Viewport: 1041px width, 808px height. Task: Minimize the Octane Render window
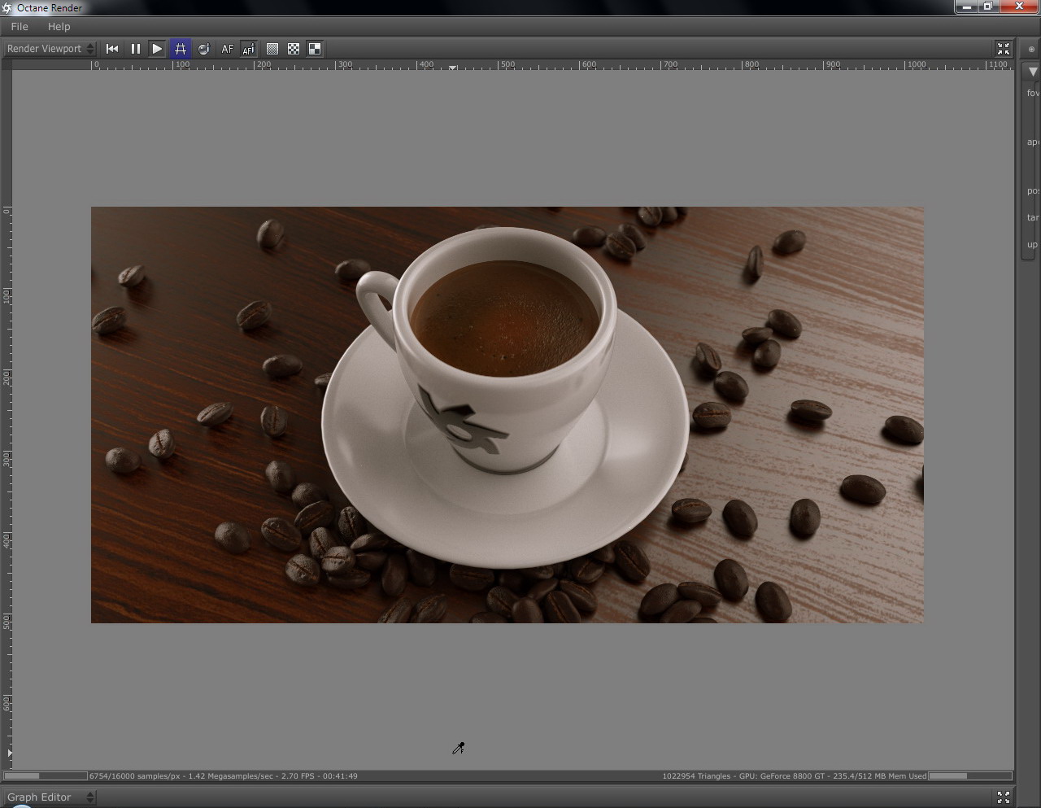966,7
